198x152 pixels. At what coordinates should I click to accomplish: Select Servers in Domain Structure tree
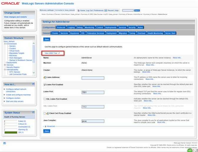[x=12, y=46]
